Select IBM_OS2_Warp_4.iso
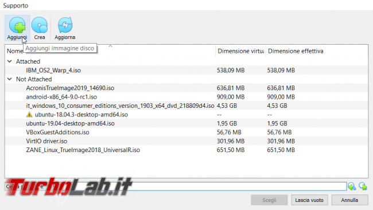This screenshot has width=373, height=210. pyautogui.click(x=53, y=70)
